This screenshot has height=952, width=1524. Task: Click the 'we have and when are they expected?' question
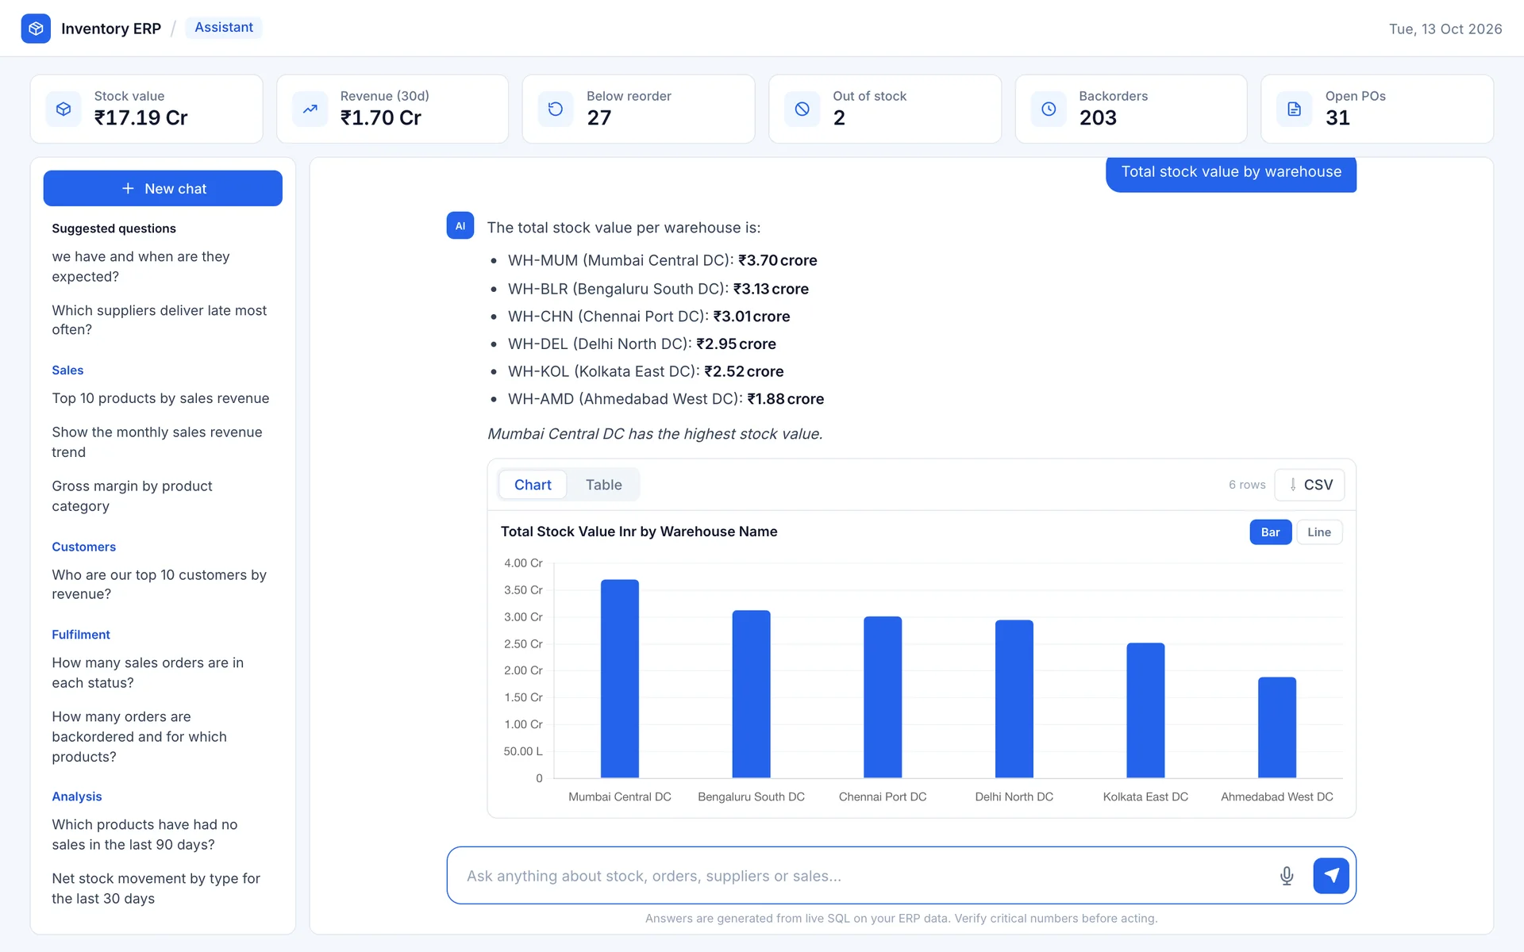[140, 267]
